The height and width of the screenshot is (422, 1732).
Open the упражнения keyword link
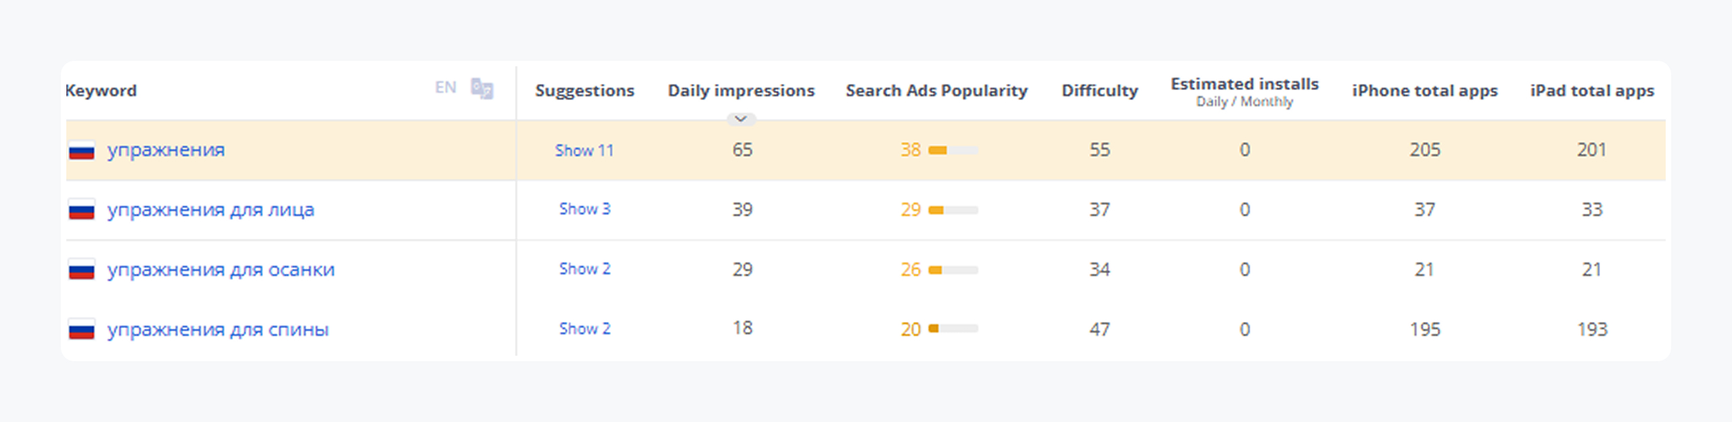(166, 150)
